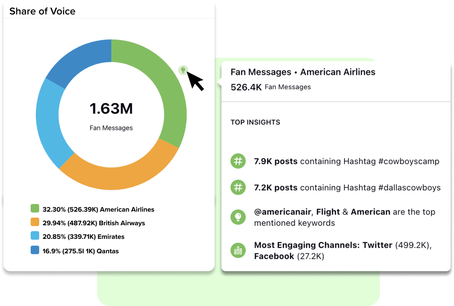Open the 'Most Engaging Channels: Twitter' insight

[343, 250]
